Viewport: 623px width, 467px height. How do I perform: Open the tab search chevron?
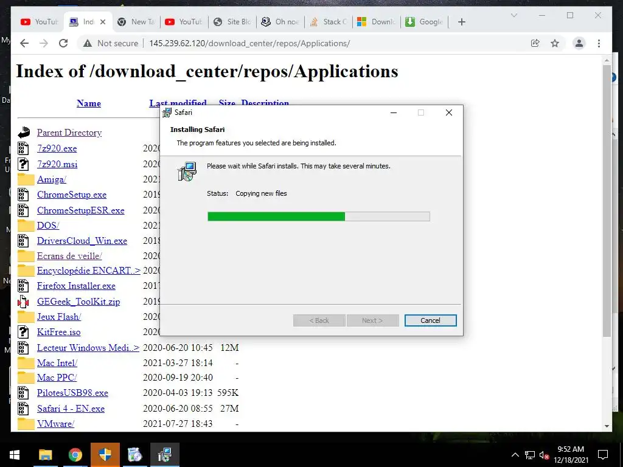tap(513, 15)
